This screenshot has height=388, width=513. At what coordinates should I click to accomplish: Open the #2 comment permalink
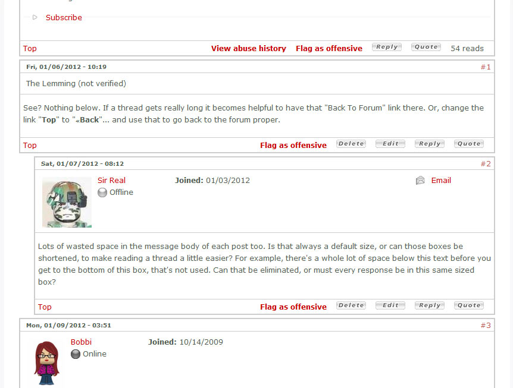coord(486,164)
